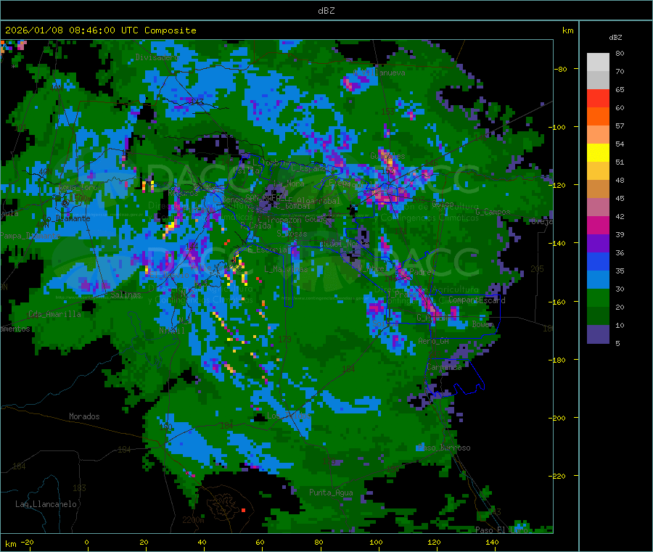653x552 pixels.
Task: Select the Algarrobal map label
Action: click(319, 201)
